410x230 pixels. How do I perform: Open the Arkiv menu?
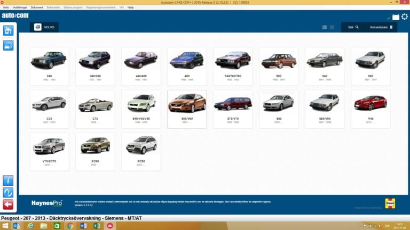point(6,7)
